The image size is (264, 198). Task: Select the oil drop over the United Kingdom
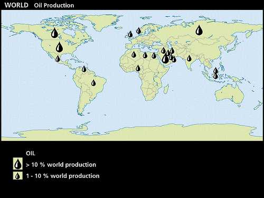pos(130,34)
